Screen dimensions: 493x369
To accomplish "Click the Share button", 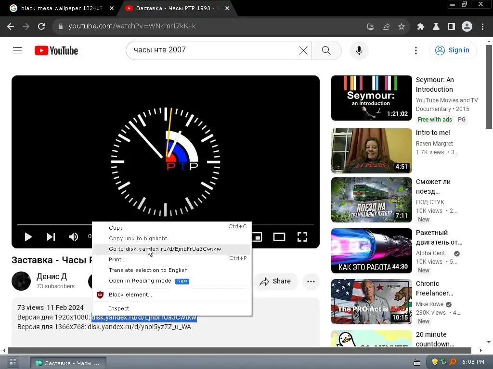I will (275, 282).
